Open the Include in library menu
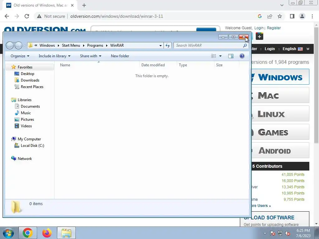The width and height of the screenshot is (319, 239). pos(55,56)
